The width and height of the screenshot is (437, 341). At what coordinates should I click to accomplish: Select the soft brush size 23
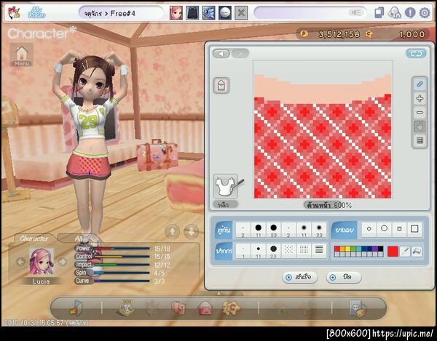(320, 230)
